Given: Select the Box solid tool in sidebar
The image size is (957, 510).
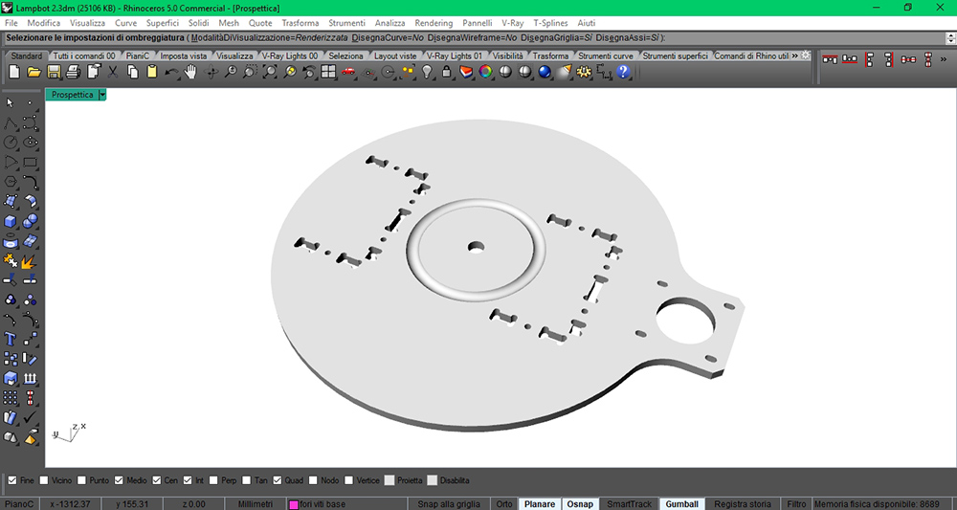Looking at the screenshot, I should pos(10,221).
